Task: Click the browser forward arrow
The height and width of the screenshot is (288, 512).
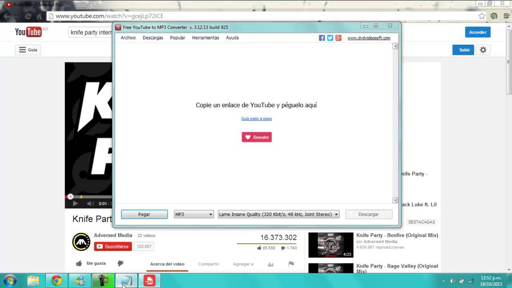Action: click(17, 16)
